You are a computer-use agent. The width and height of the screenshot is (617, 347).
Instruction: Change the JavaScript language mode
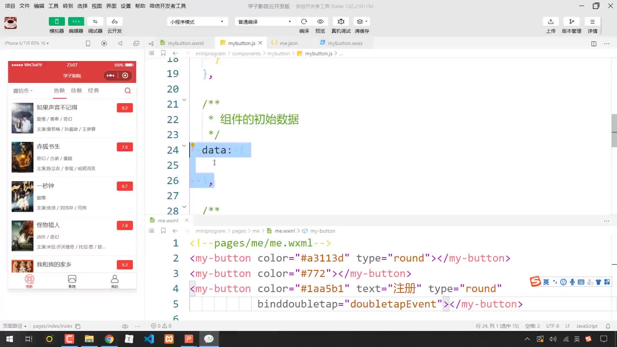587,326
